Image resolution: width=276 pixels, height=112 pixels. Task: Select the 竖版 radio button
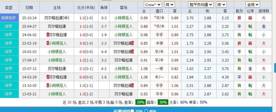[x=132, y=111]
